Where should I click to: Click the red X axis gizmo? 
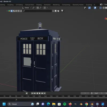point(106,18)
